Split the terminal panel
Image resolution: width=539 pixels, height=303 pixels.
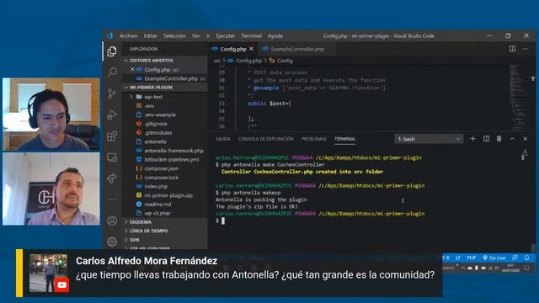pyautogui.click(x=486, y=139)
